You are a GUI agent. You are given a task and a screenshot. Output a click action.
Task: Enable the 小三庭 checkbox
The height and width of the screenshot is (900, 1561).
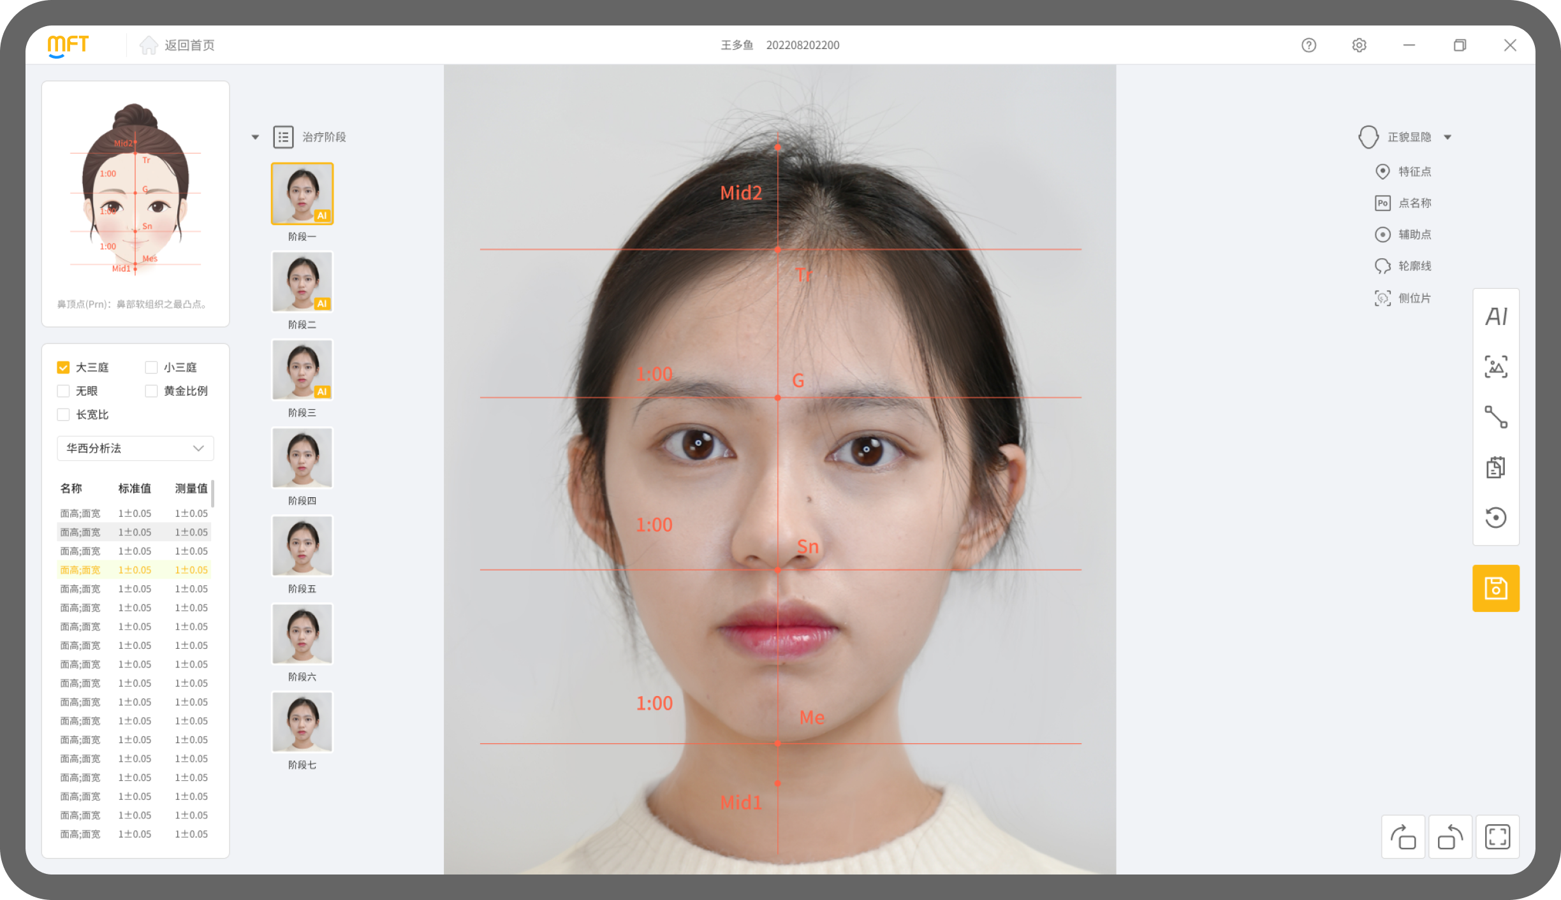tap(151, 368)
